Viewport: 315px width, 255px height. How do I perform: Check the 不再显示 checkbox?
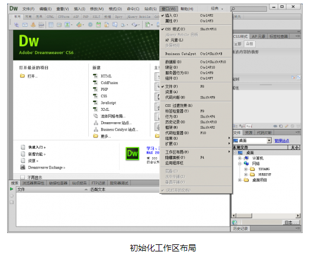click(22, 177)
